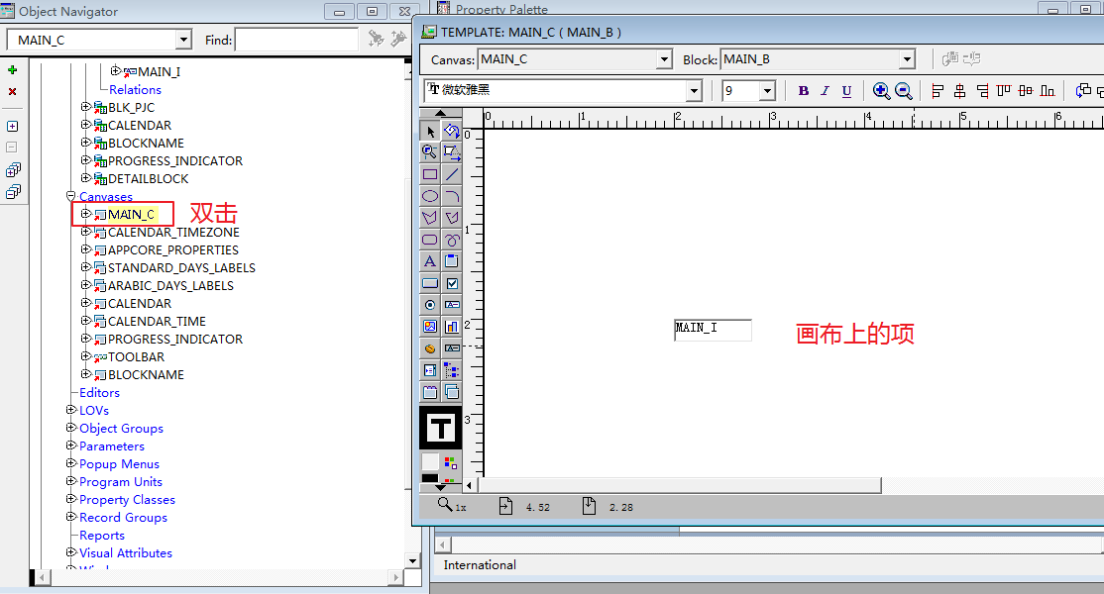Click the Zoom In magnifier toolbar icon
The width and height of the screenshot is (1104, 594).
881,91
